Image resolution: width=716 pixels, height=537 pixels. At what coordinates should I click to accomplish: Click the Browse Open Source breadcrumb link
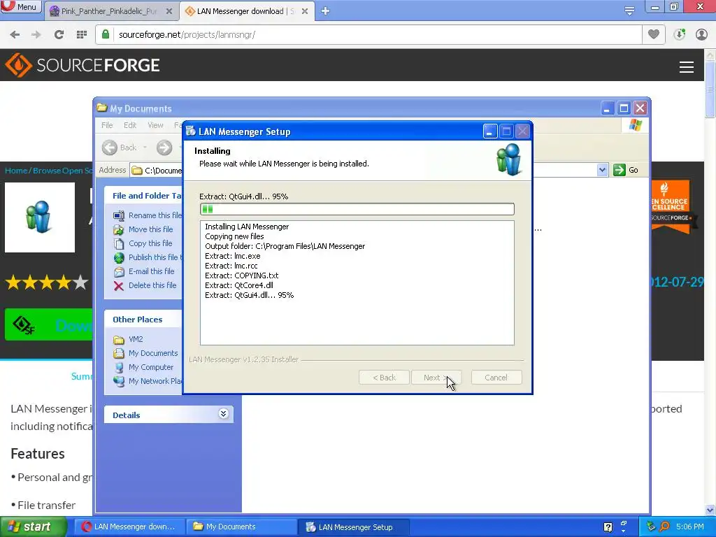(62, 171)
